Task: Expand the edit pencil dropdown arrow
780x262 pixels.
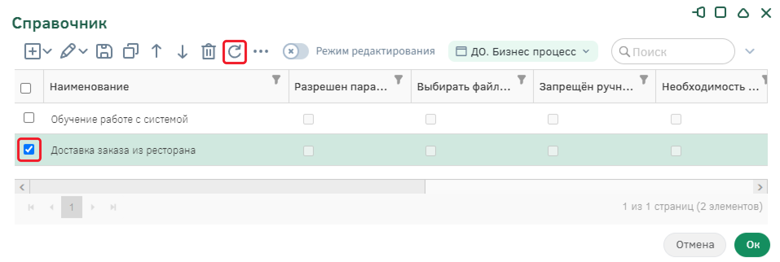Action: click(x=83, y=52)
